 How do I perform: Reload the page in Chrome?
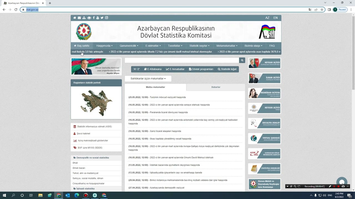[16, 9]
